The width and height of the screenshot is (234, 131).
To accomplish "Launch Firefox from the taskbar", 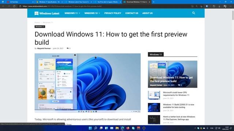I will click(128, 128).
